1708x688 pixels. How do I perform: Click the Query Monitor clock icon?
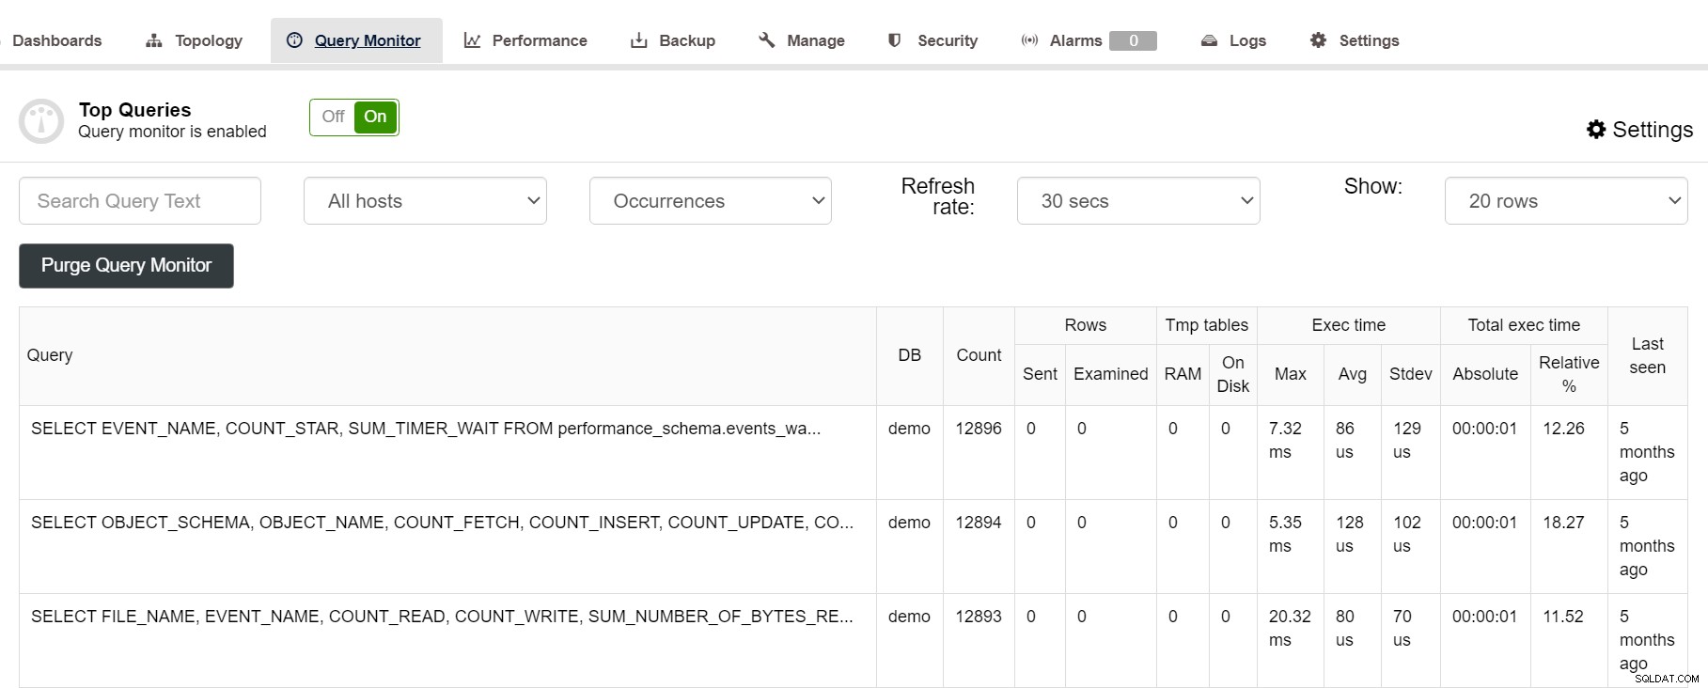294,40
